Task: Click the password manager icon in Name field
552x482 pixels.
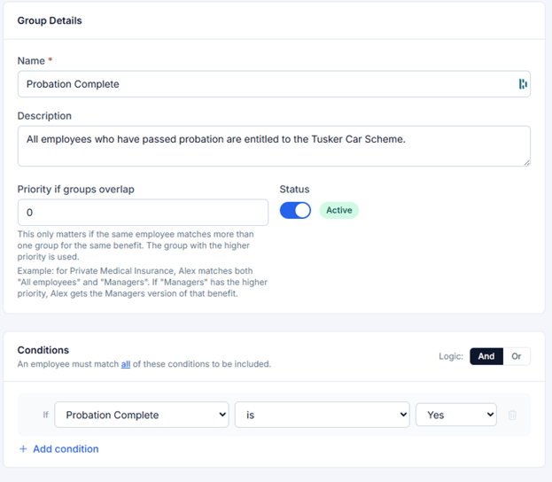Action: [x=523, y=84]
